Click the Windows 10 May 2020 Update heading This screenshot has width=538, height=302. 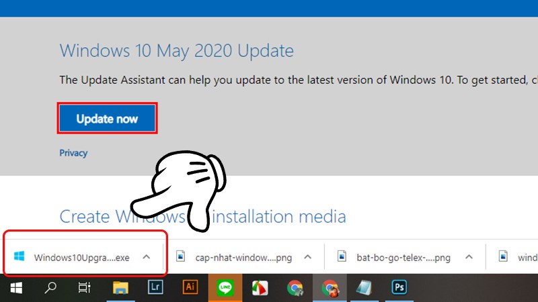pyautogui.click(x=177, y=51)
